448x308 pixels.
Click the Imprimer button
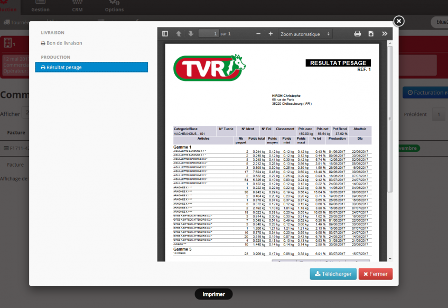pos(213,294)
